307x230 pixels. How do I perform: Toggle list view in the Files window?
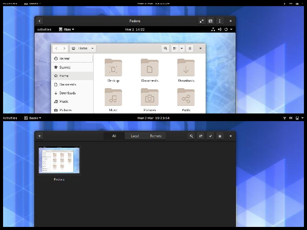(175, 48)
